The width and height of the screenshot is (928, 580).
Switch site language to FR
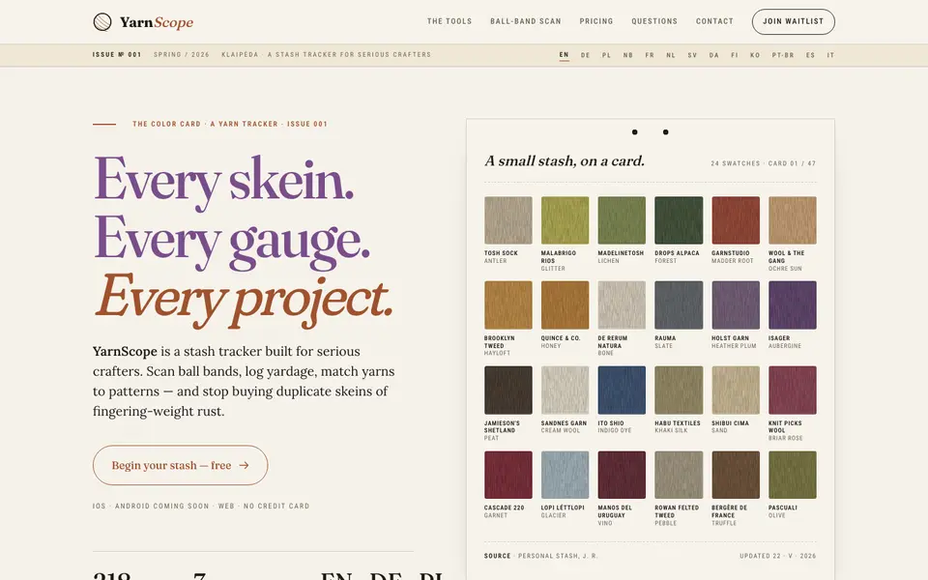(650, 55)
